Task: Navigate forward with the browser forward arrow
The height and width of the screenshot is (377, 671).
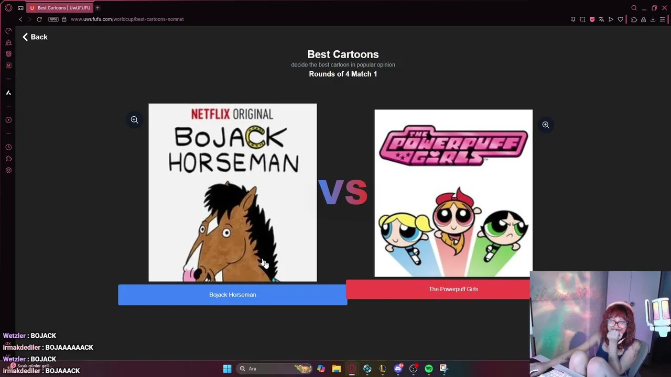Action: click(30, 19)
